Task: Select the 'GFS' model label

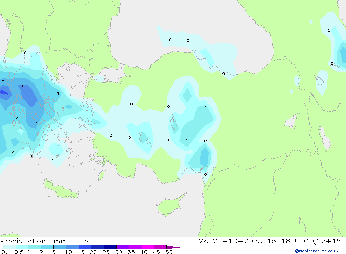Action: pyautogui.click(x=82, y=241)
